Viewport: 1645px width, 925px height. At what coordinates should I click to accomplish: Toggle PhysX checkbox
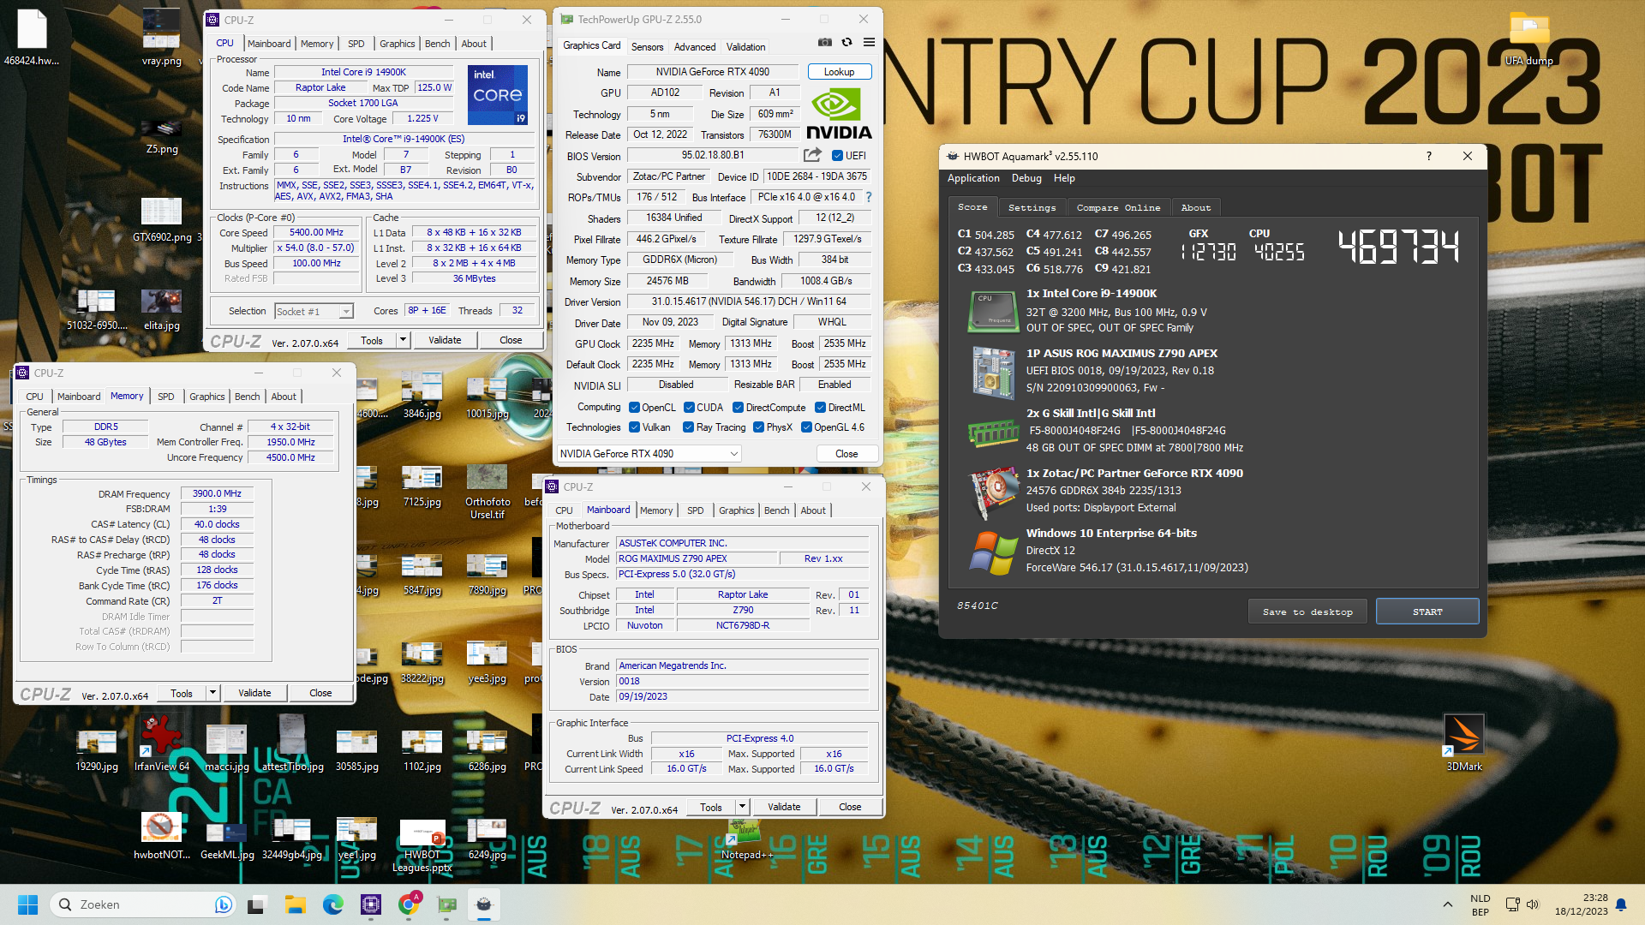pyautogui.click(x=758, y=427)
